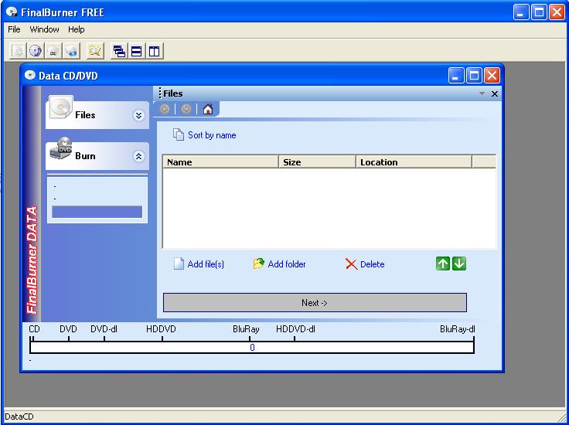This screenshot has height=425, width=569.
Task: Cascade windows using the toolbar icon
Action: point(119,51)
